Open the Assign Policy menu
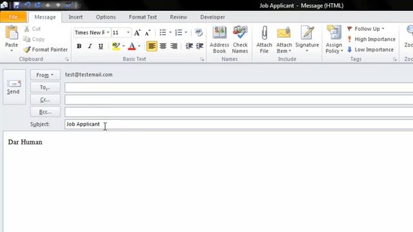413x232 pixels. click(334, 39)
